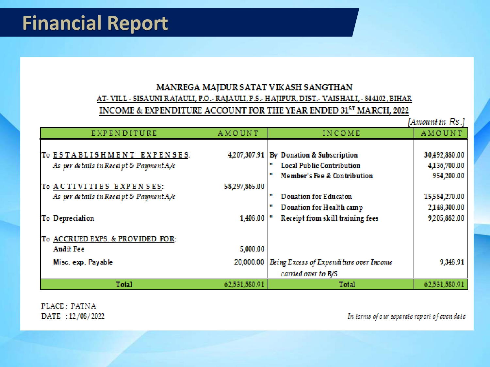This screenshot has width=490, height=367.
Task: Select the Activities Expenses row label
Action: click(x=108, y=187)
